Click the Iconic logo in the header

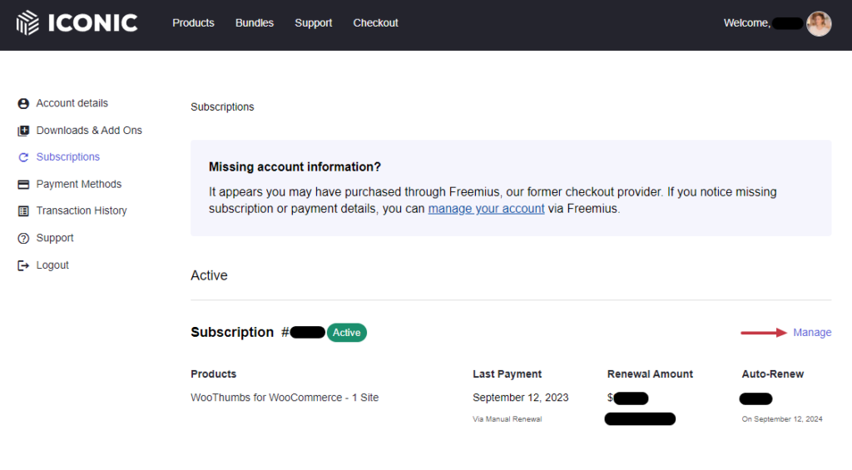(77, 22)
